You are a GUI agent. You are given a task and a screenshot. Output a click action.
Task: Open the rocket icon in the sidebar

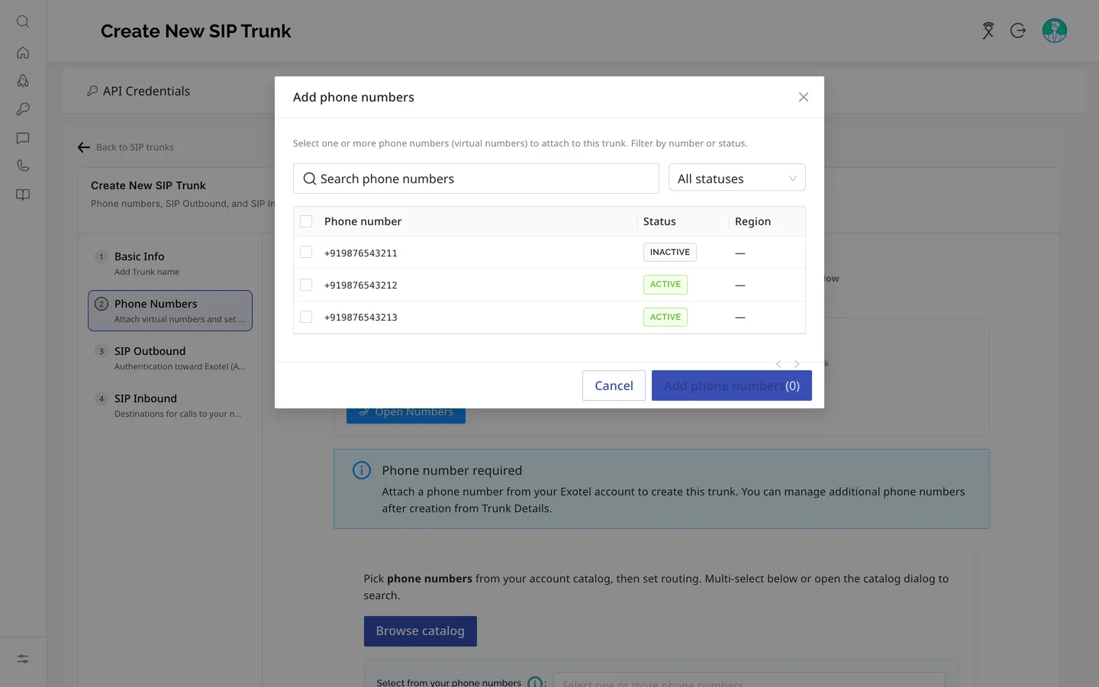(23, 81)
